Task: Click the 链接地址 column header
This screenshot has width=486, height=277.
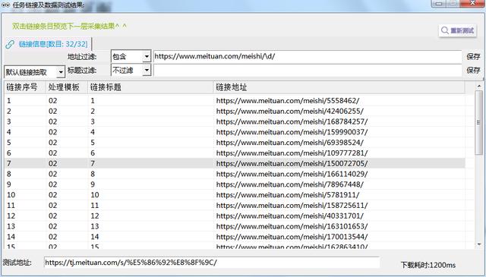Action: click(x=339, y=87)
